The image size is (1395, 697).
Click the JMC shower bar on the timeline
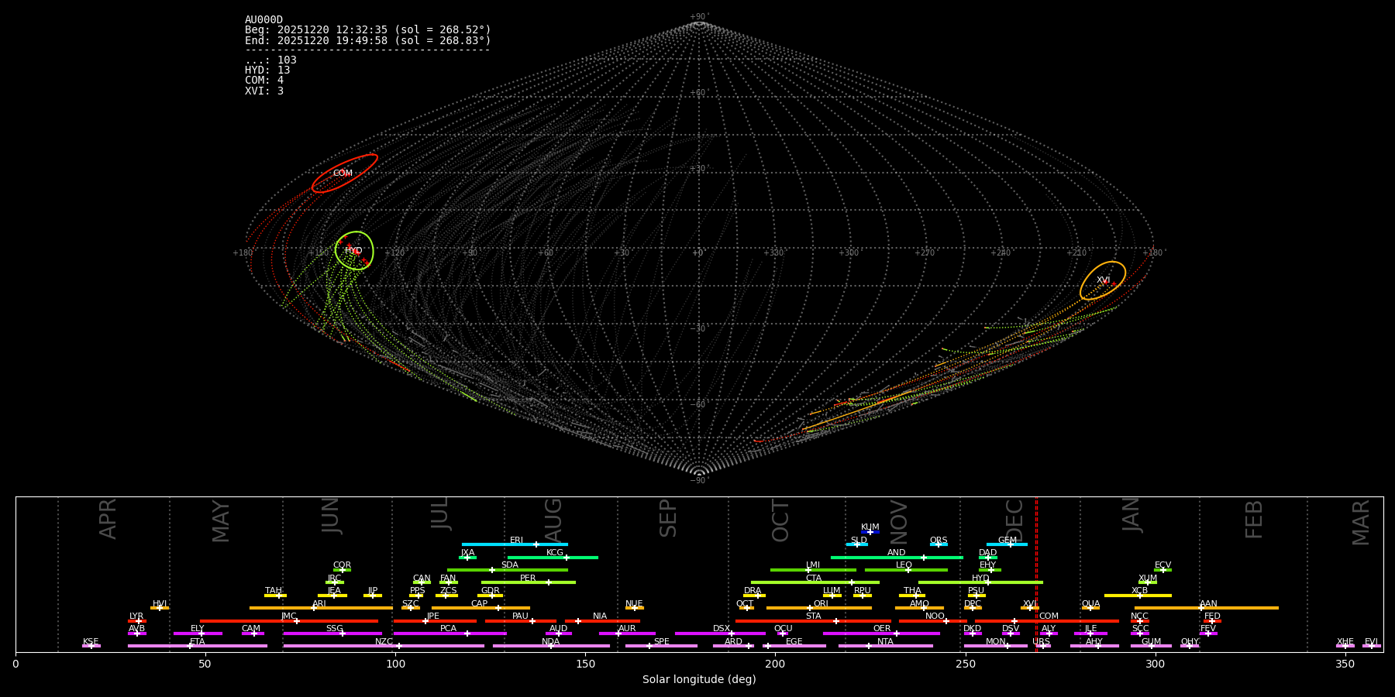[x=289, y=621]
